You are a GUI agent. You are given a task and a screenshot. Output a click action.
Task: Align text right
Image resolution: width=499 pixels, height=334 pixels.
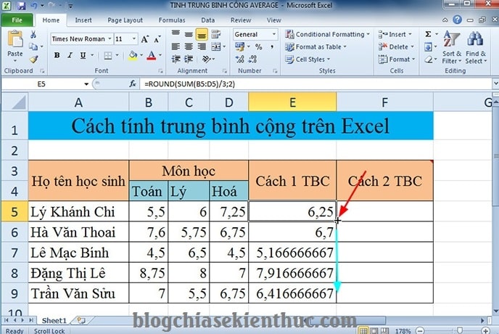pos(202,46)
